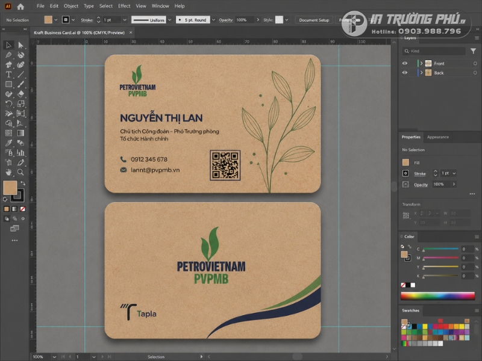Open the Effect menu
This screenshot has height=361, width=482.
tap(124, 6)
